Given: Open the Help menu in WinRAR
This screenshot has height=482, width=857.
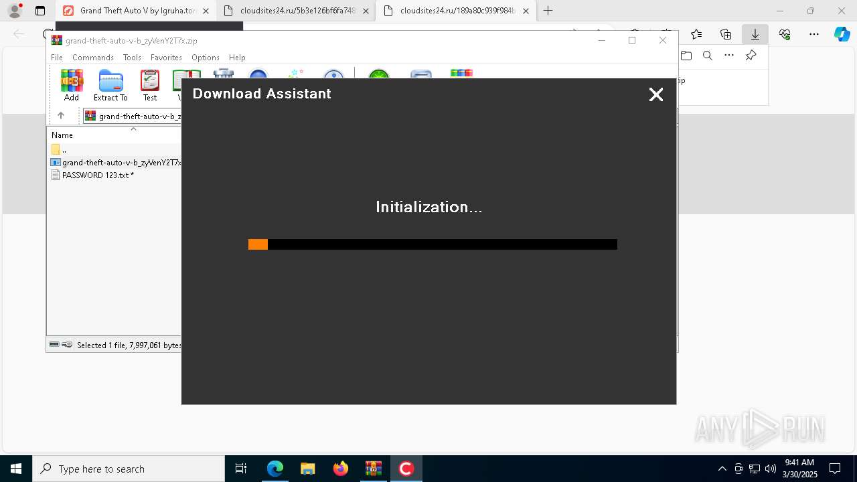Looking at the screenshot, I should [x=237, y=58].
